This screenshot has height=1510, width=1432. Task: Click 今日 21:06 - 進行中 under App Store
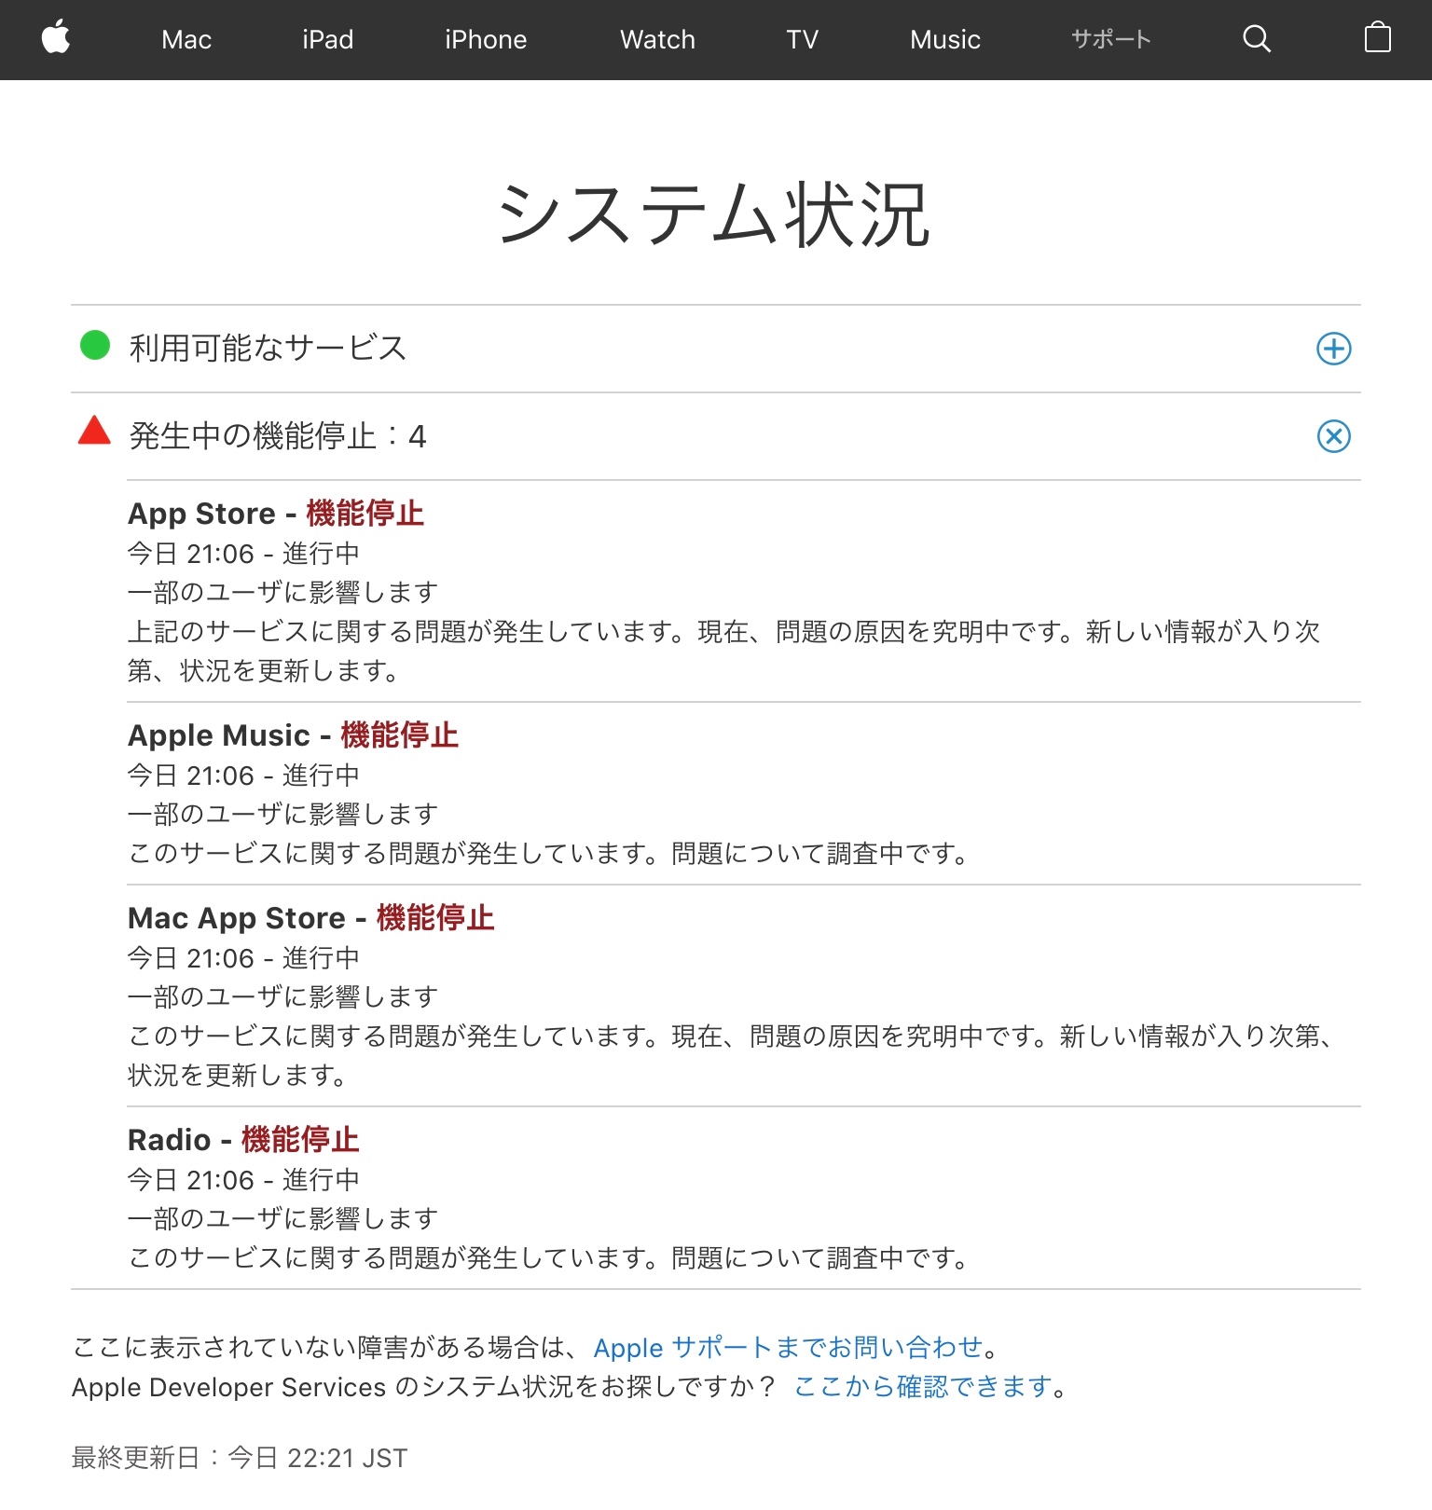243,554
